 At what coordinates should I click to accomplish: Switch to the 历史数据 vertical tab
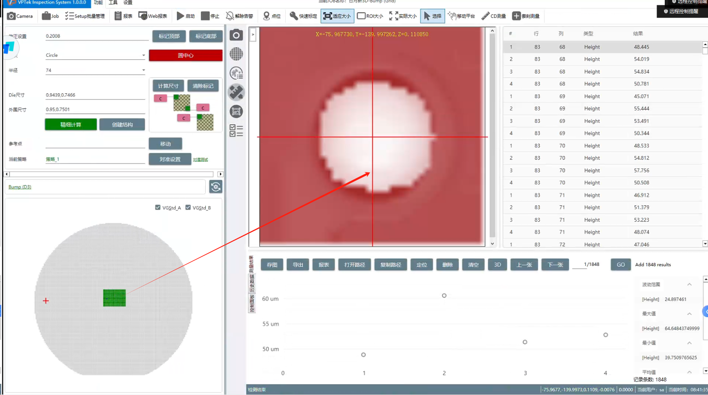(251, 283)
